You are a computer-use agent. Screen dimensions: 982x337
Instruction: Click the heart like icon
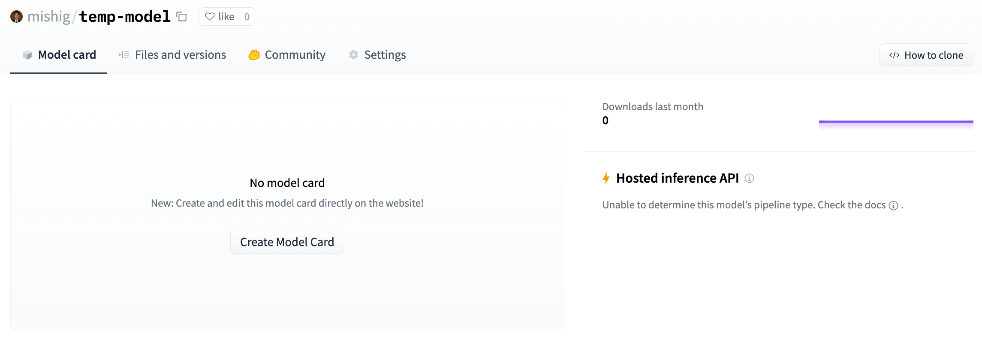210,17
